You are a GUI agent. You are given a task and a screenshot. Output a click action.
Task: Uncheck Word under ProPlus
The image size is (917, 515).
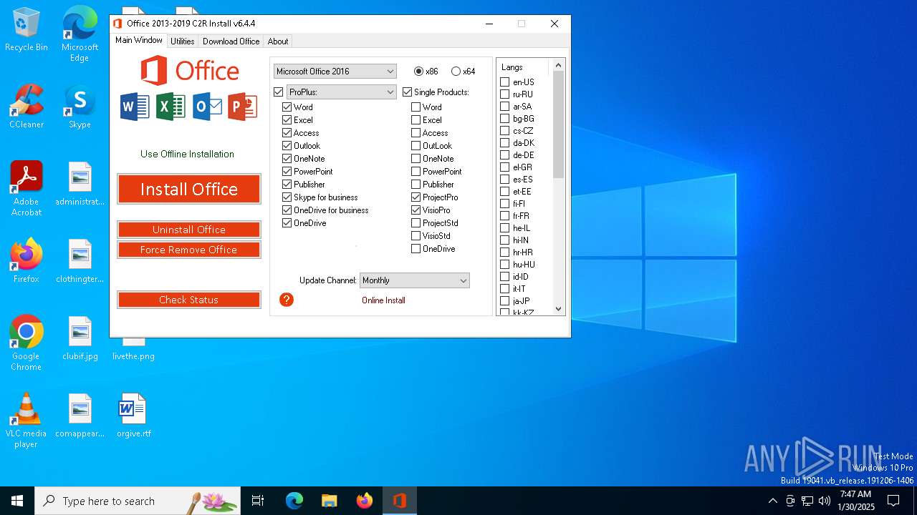[287, 107]
